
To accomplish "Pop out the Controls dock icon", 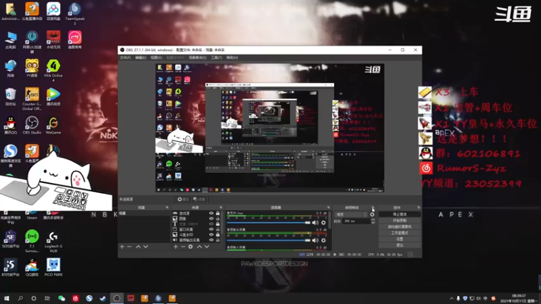I will [x=419, y=207].
